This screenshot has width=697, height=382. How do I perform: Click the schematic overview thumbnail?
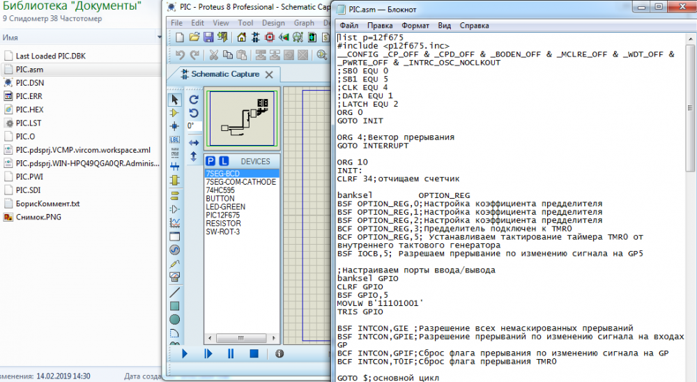pos(243,119)
